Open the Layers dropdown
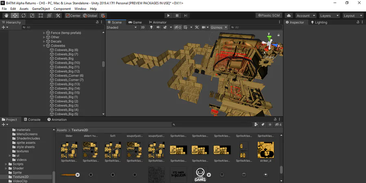The width and height of the screenshot is (366, 183). pos(329,15)
